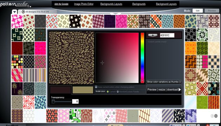221x126 pixels.
Task: Go to next designs page at bottom
Action: (216, 116)
